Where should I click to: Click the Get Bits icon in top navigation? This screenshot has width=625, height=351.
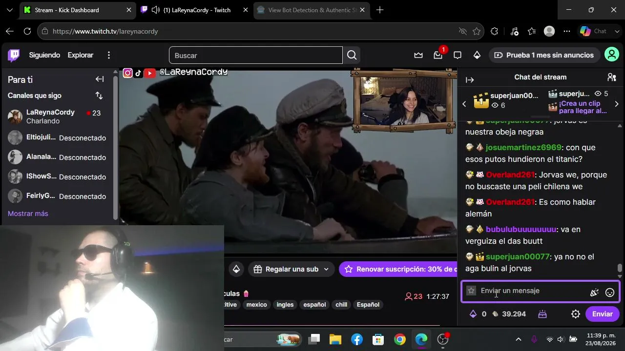tap(477, 55)
